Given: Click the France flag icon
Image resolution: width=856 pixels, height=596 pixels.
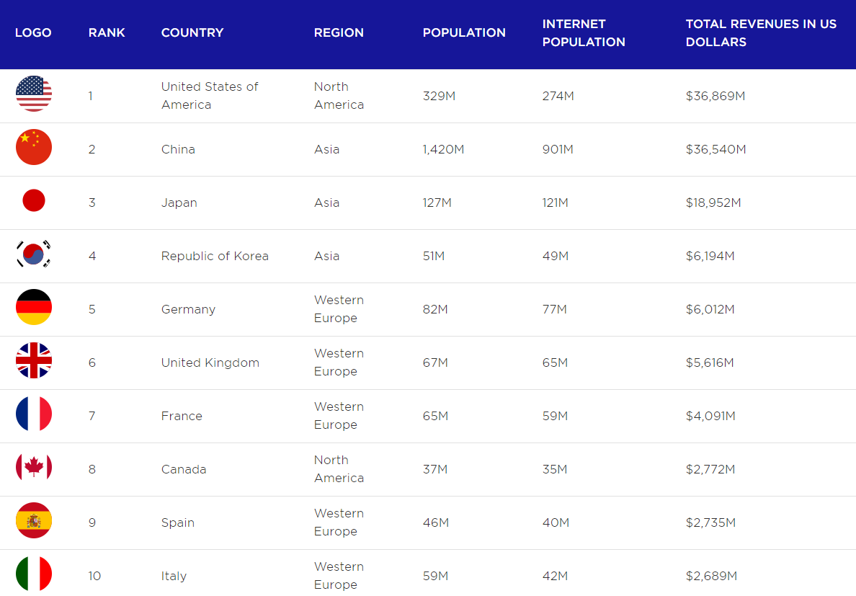Looking at the screenshot, I should 34,414.
